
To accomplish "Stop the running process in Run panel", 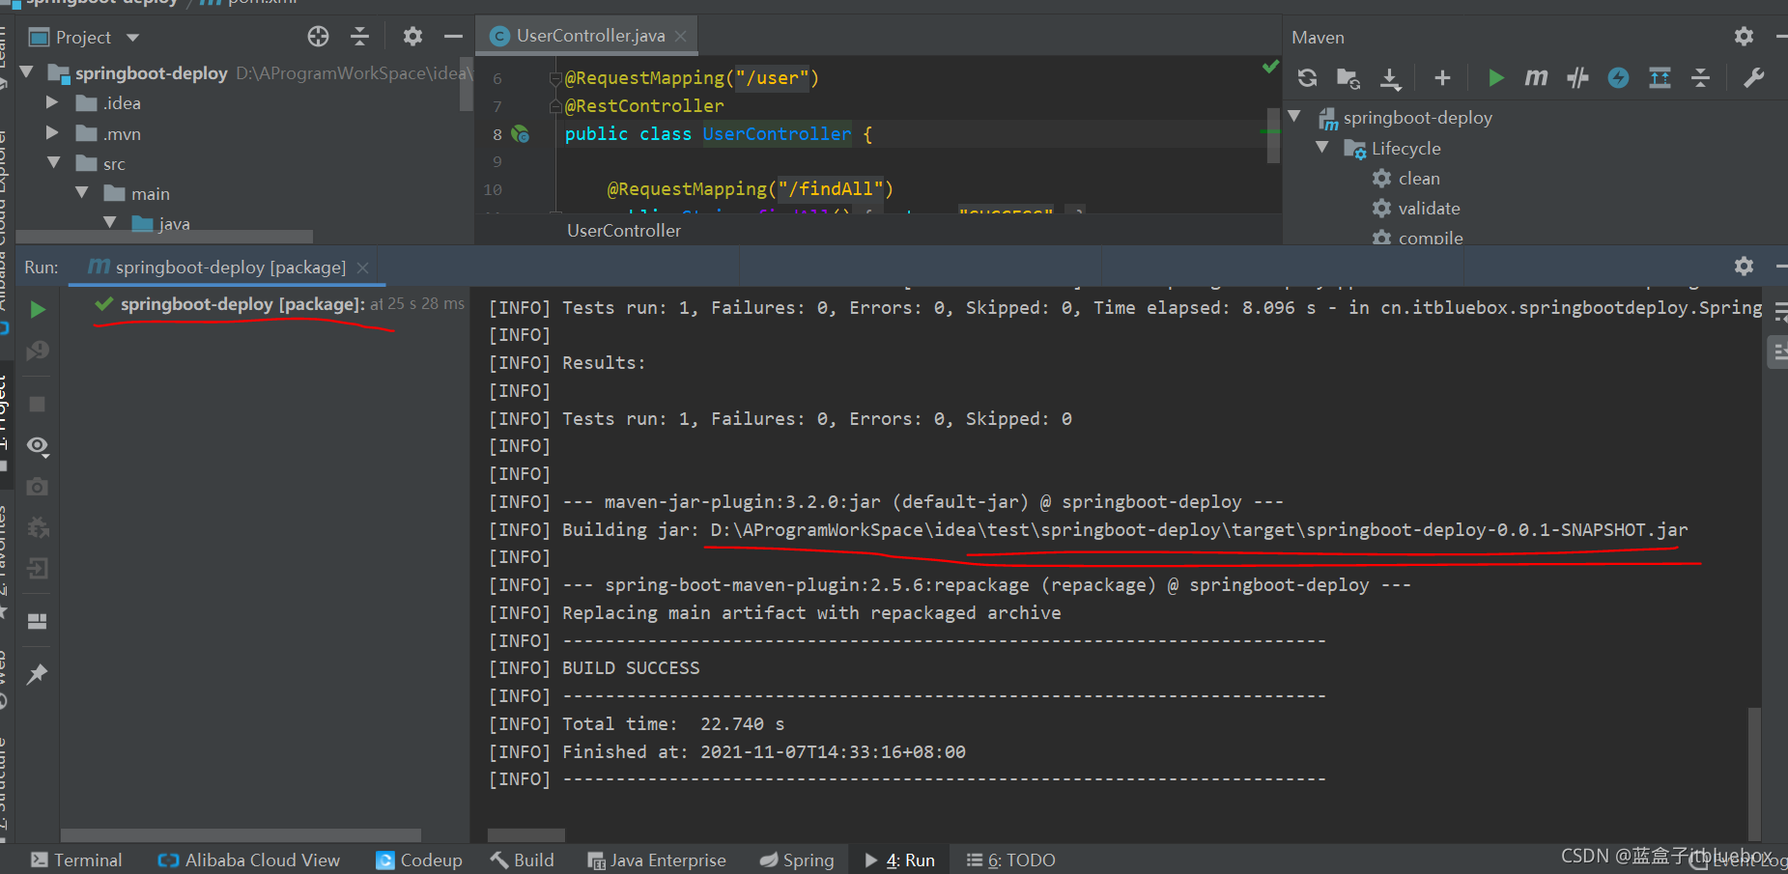I will tap(38, 405).
